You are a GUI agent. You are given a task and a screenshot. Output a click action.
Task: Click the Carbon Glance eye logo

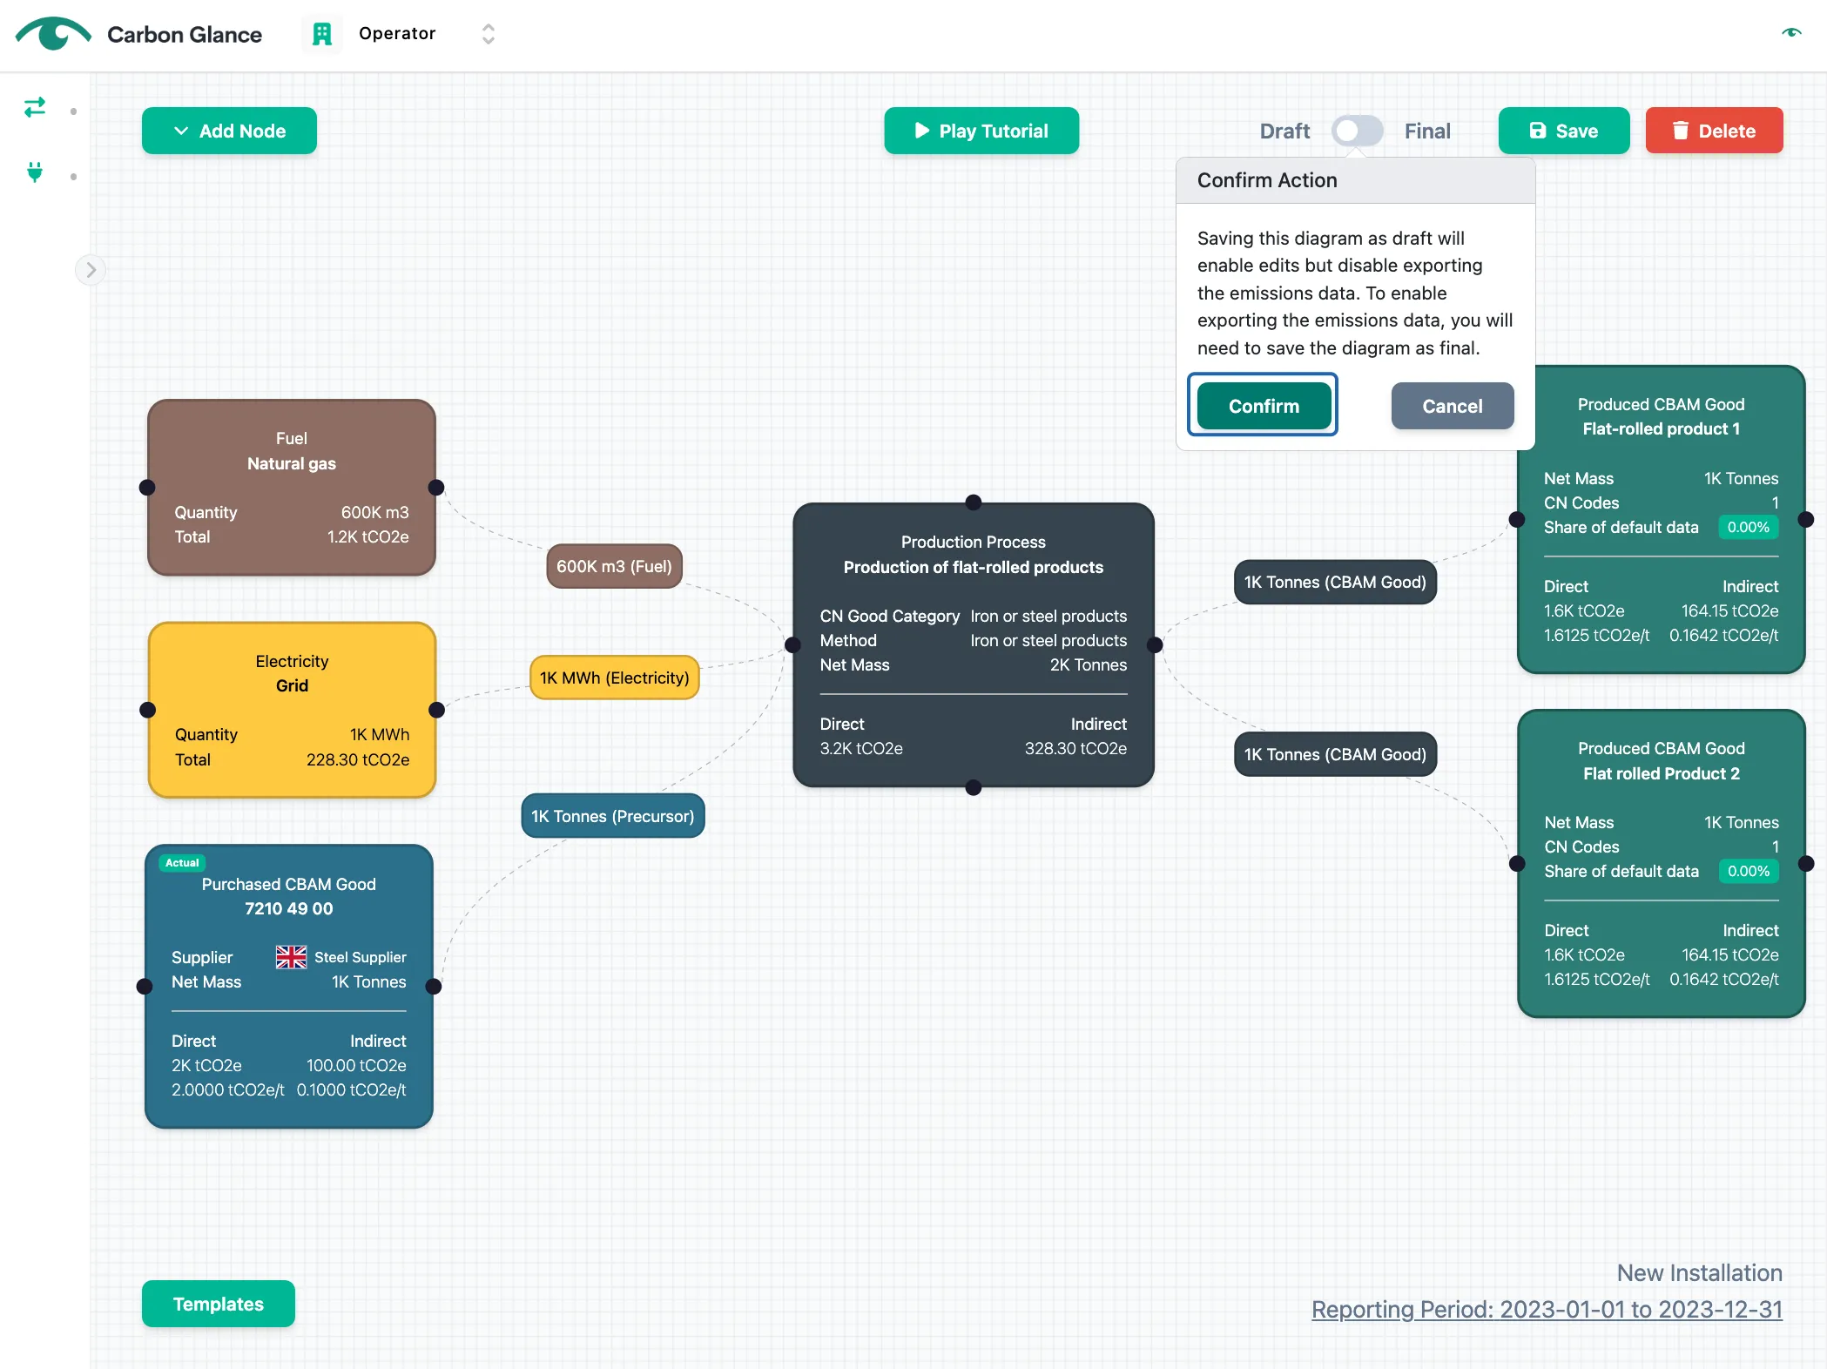52,34
